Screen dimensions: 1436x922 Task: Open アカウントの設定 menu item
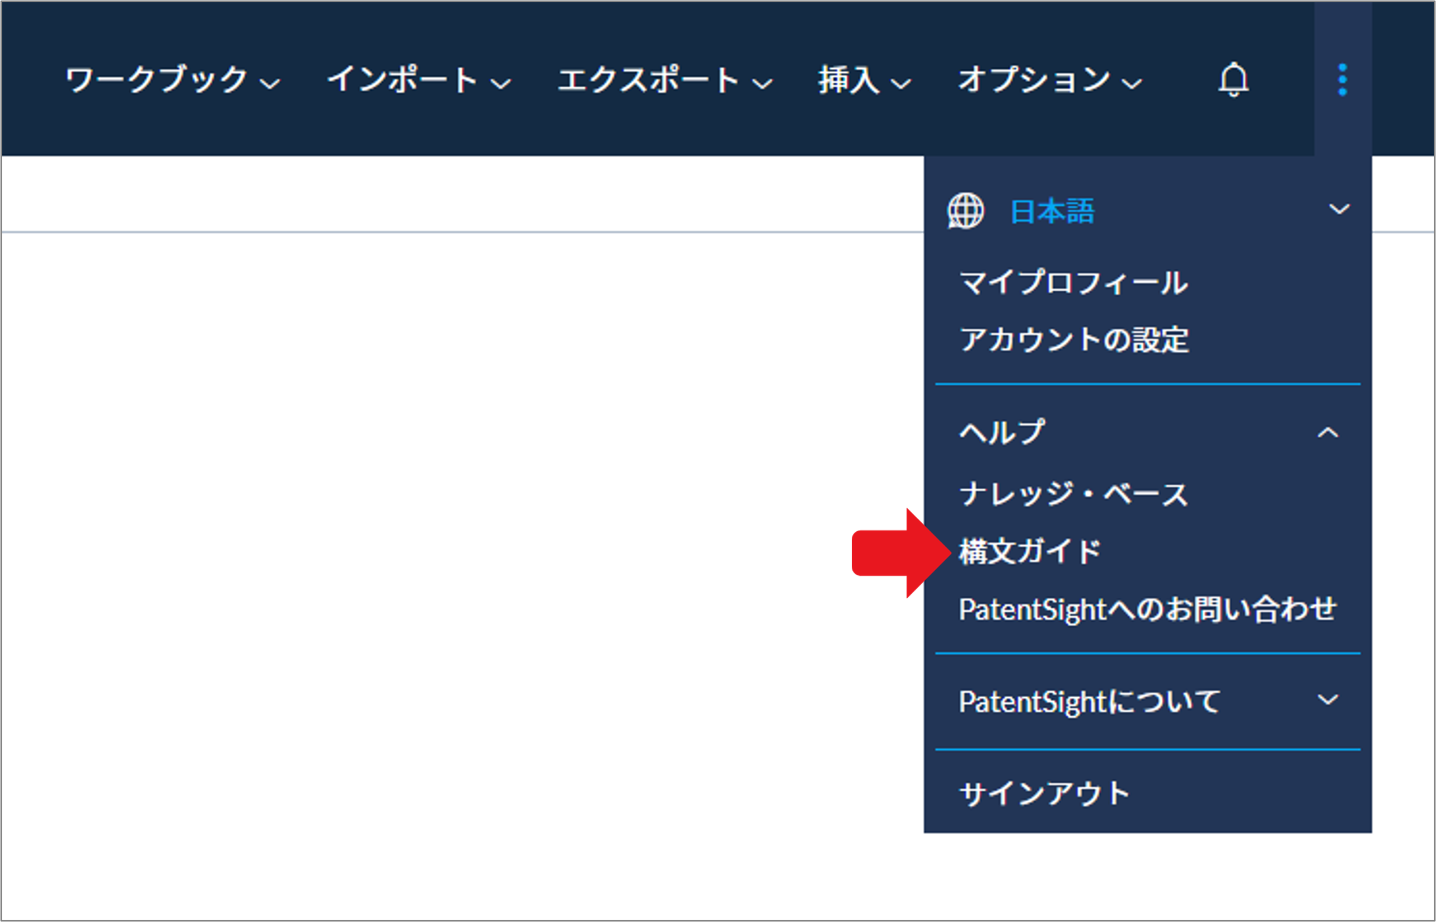[1073, 339]
